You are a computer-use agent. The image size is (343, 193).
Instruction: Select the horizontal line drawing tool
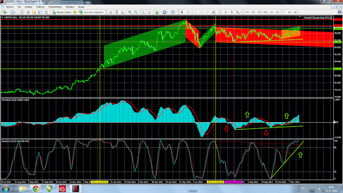click(202, 12)
